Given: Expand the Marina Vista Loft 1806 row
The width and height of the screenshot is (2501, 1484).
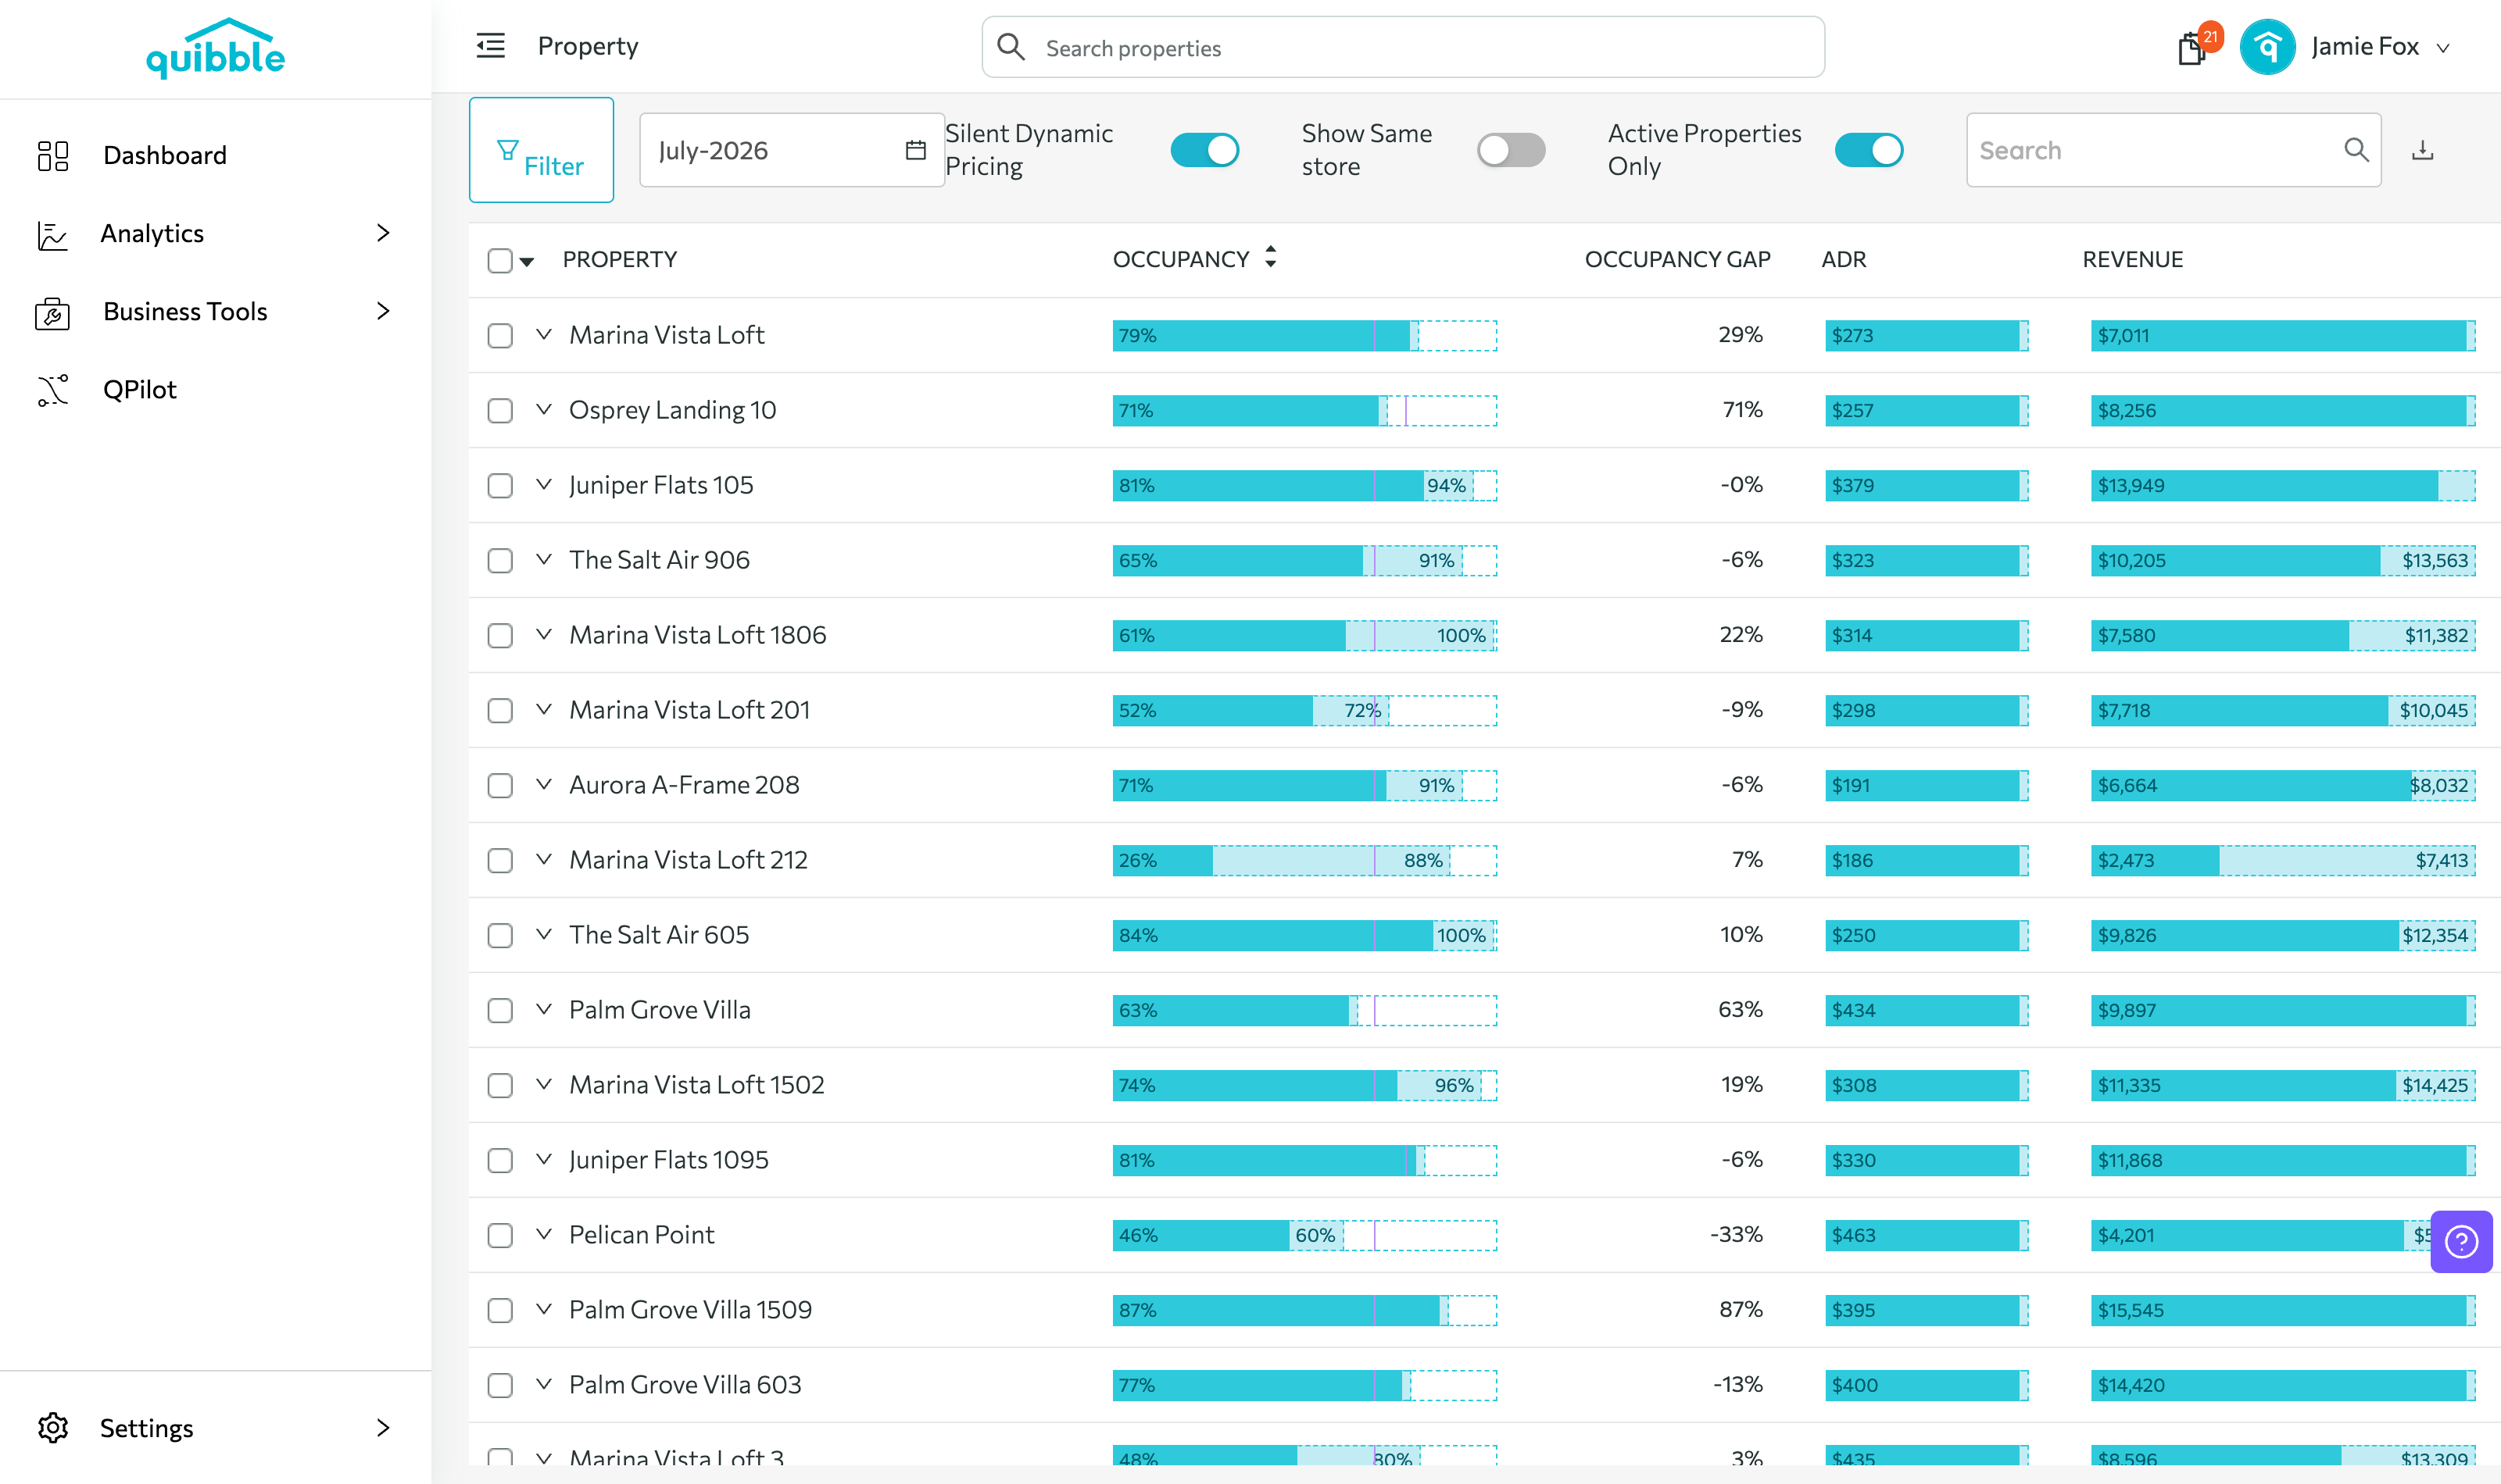Looking at the screenshot, I should coord(543,634).
